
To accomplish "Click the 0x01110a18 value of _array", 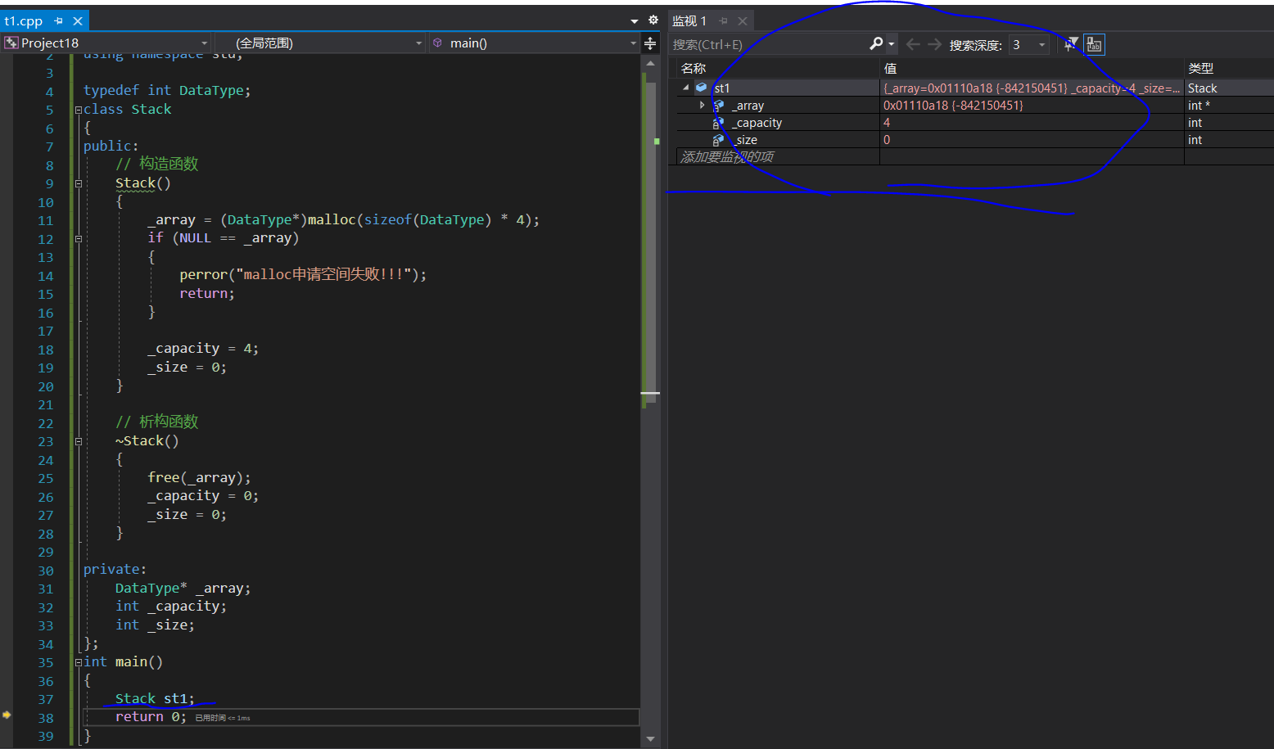I will click(x=953, y=105).
